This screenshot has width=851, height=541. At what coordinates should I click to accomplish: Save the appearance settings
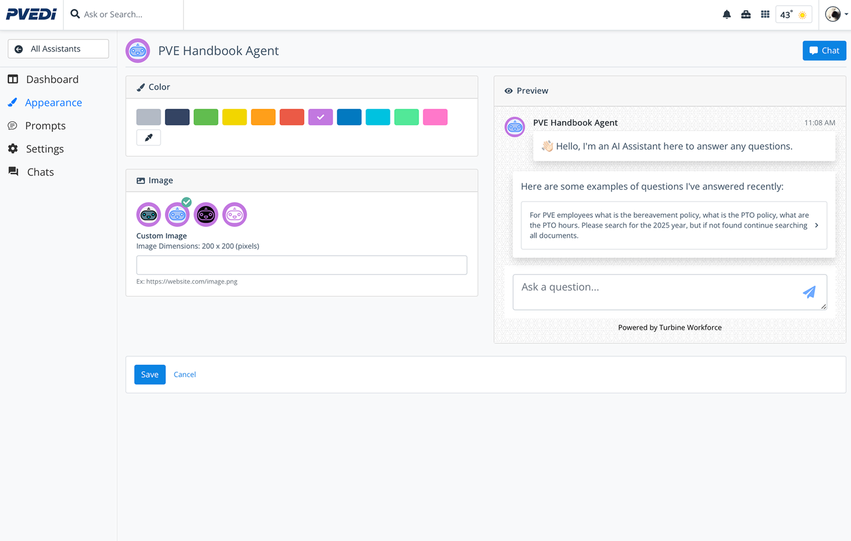[150, 374]
